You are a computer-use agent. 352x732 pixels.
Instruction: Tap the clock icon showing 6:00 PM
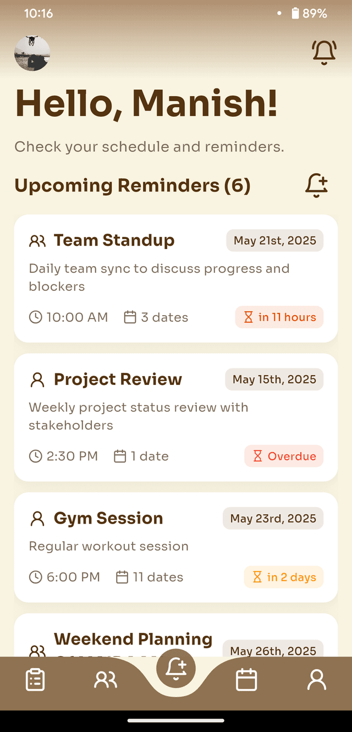click(35, 577)
